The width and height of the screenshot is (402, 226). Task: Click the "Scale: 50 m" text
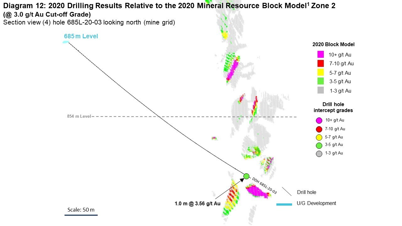81,210
